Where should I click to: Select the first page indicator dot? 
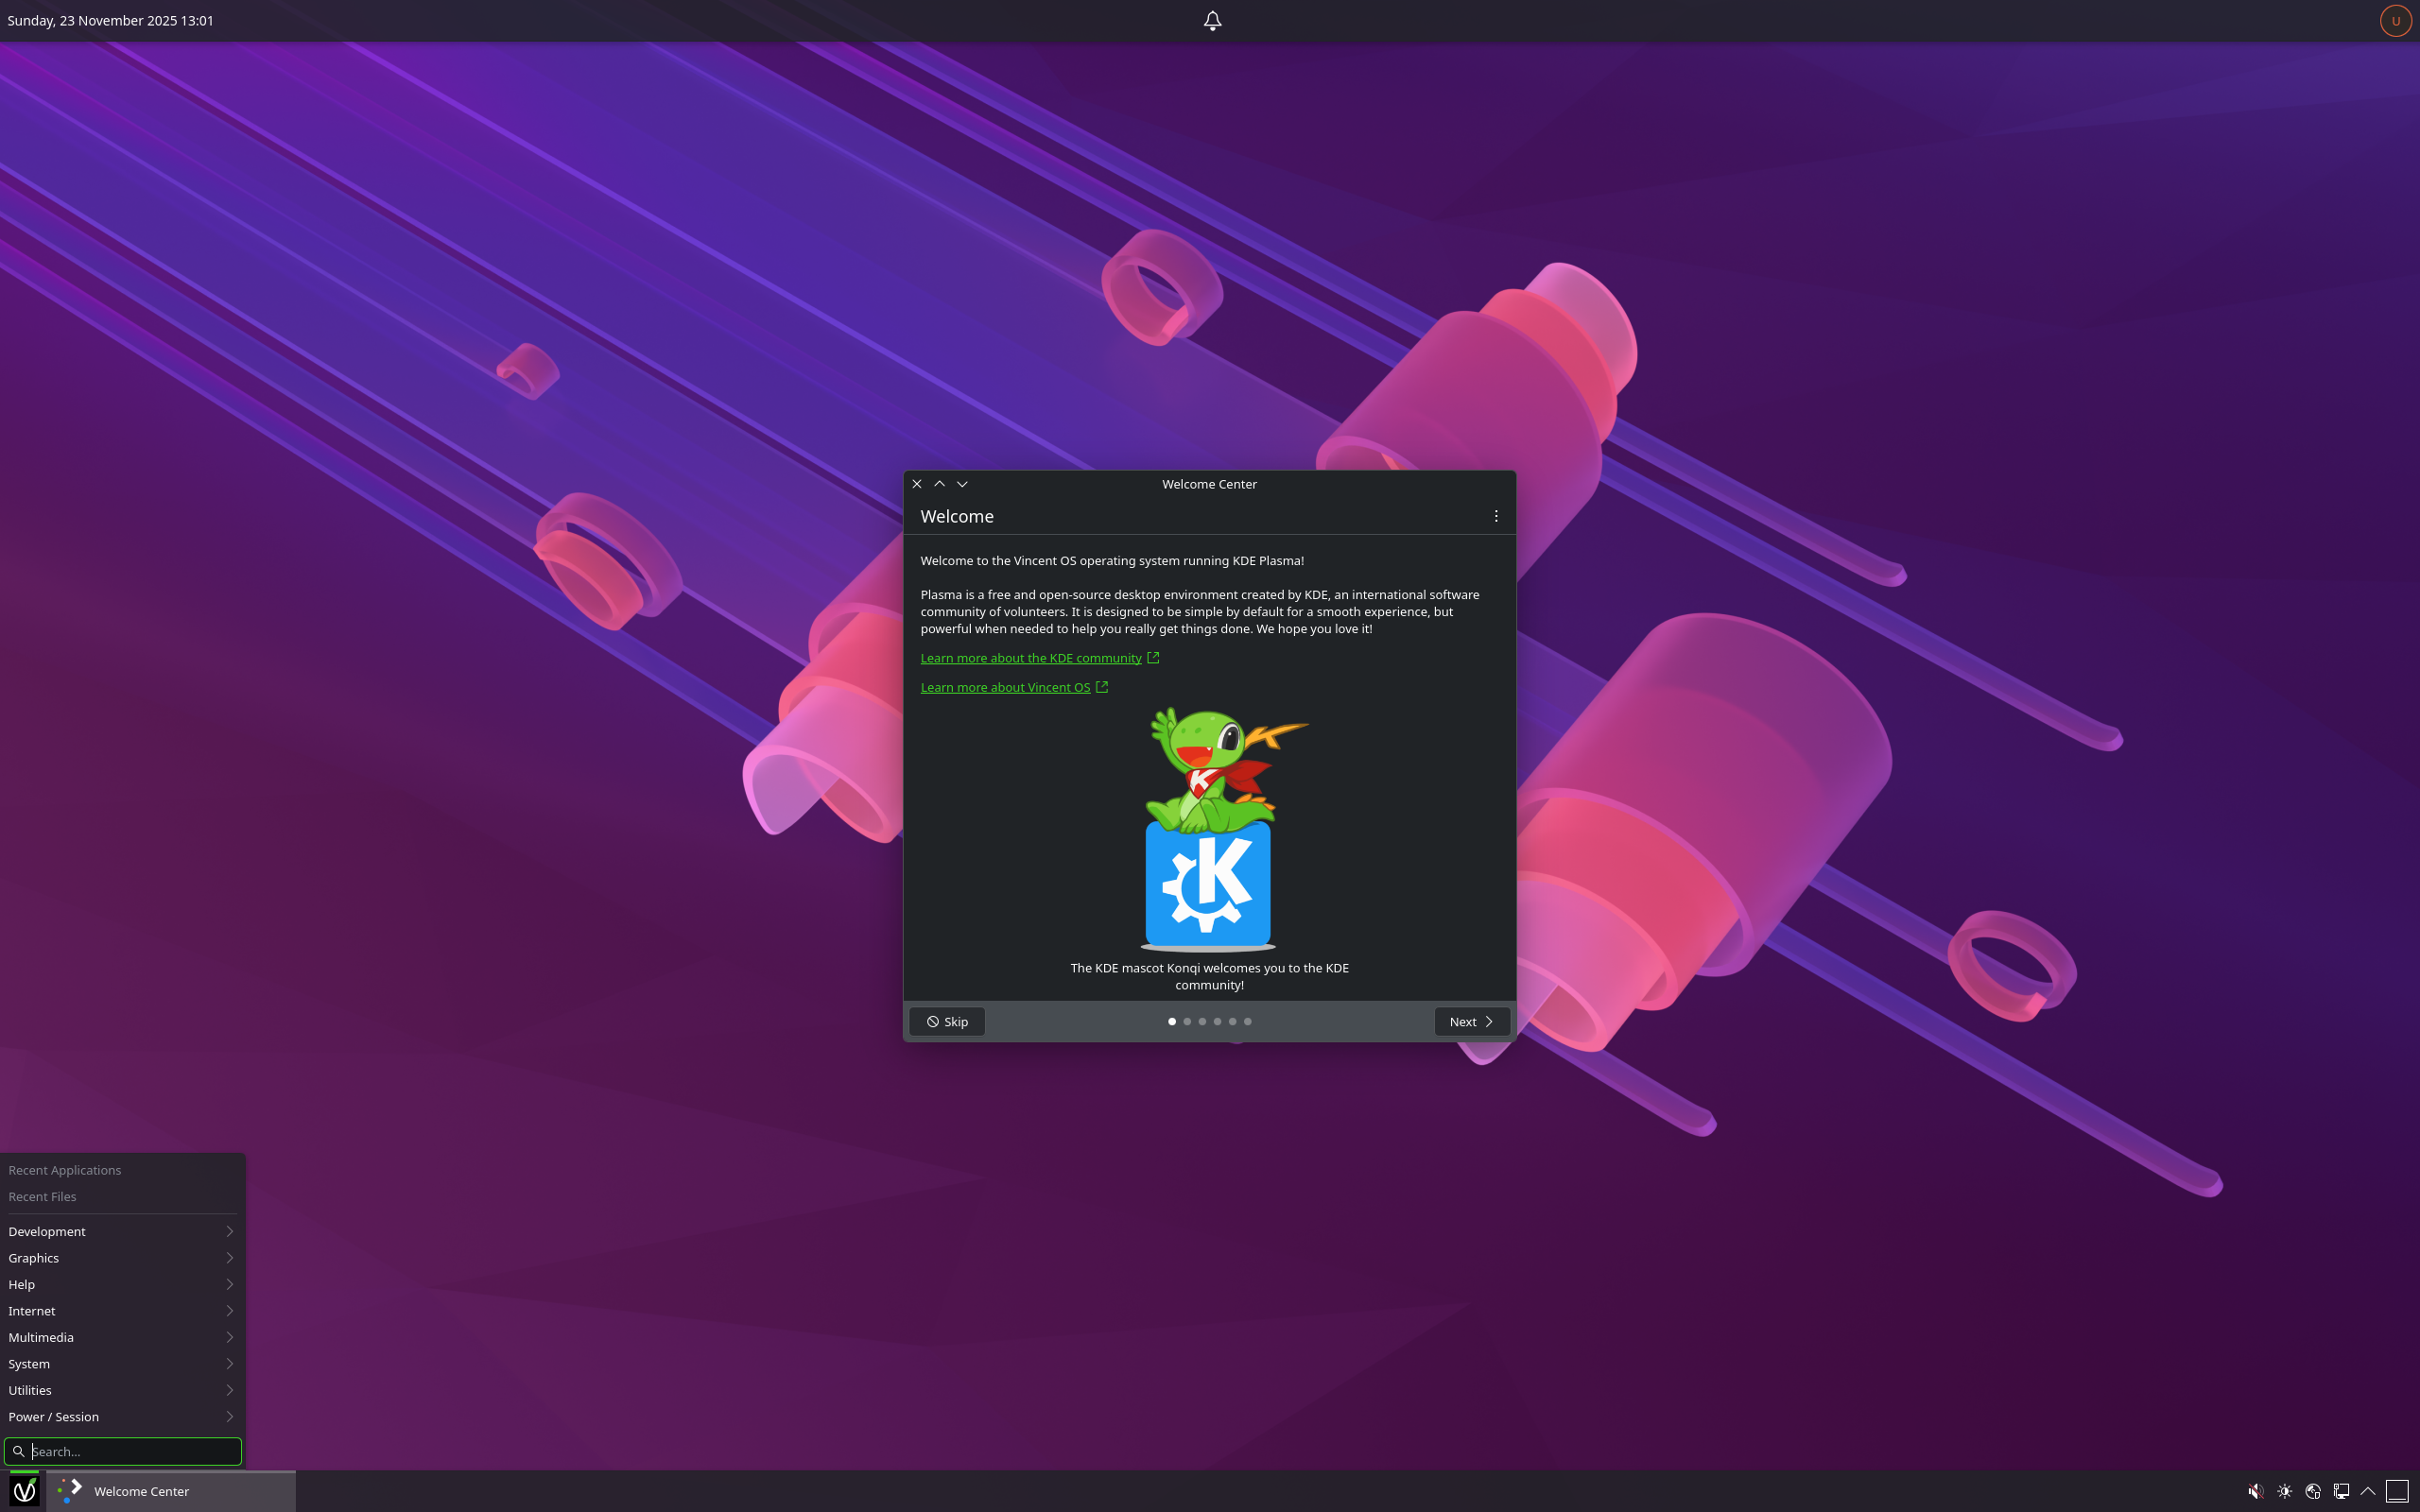pyautogui.click(x=1172, y=1021)
